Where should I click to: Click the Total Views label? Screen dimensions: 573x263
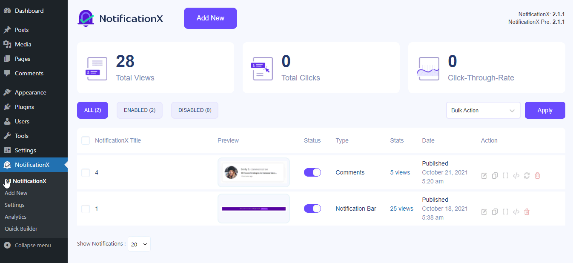pyautogui.click(x=135, y=78)
